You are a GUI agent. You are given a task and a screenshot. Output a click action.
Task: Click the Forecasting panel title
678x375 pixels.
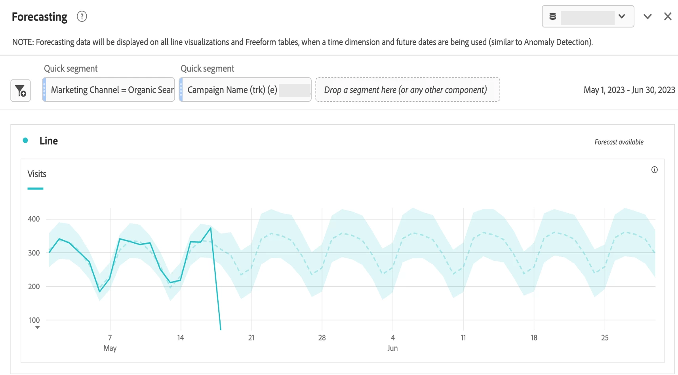[x=40, y=17]
